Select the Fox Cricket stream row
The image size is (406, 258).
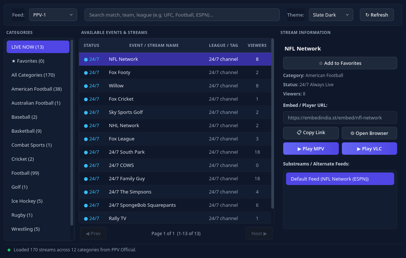click(x=175, y=99)
